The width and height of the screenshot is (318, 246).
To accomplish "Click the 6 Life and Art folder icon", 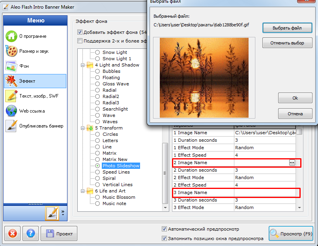I will pos(90,191).
